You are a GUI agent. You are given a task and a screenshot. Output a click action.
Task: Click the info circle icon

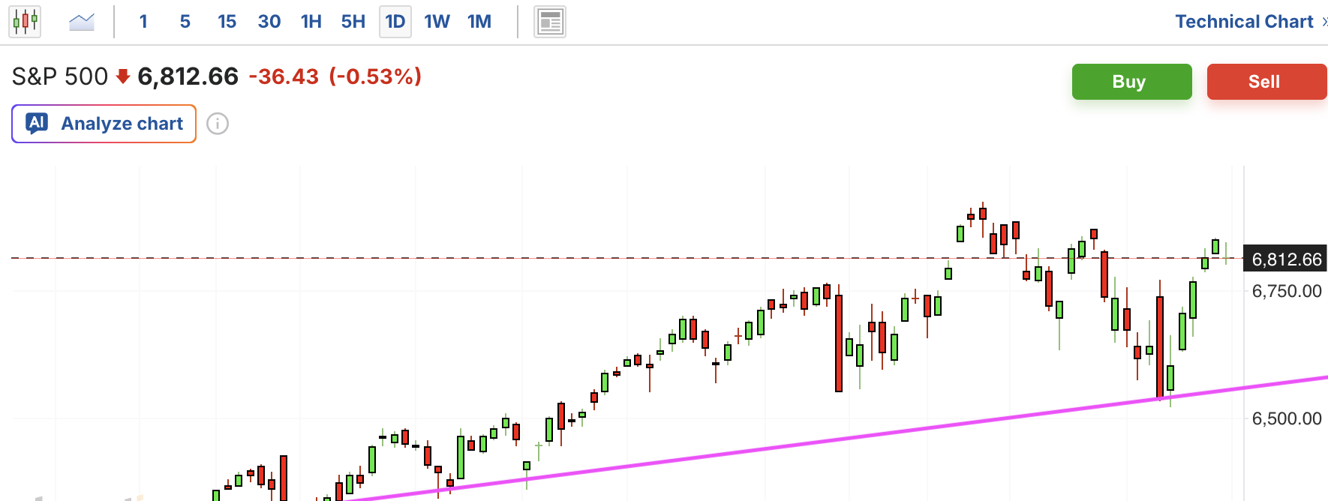point(218,124)
